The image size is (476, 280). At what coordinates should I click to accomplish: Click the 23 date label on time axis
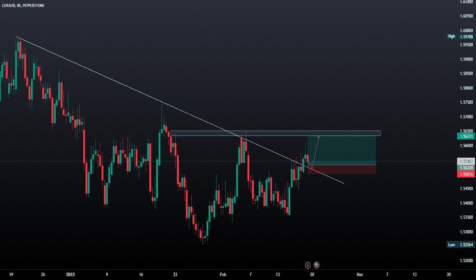point(175,274)
